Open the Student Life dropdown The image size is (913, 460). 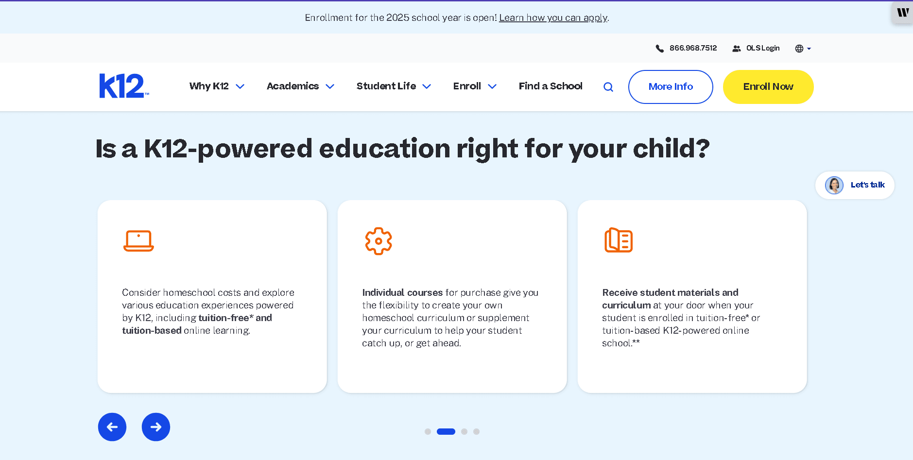pyautogui.click(x=394, y=86)
